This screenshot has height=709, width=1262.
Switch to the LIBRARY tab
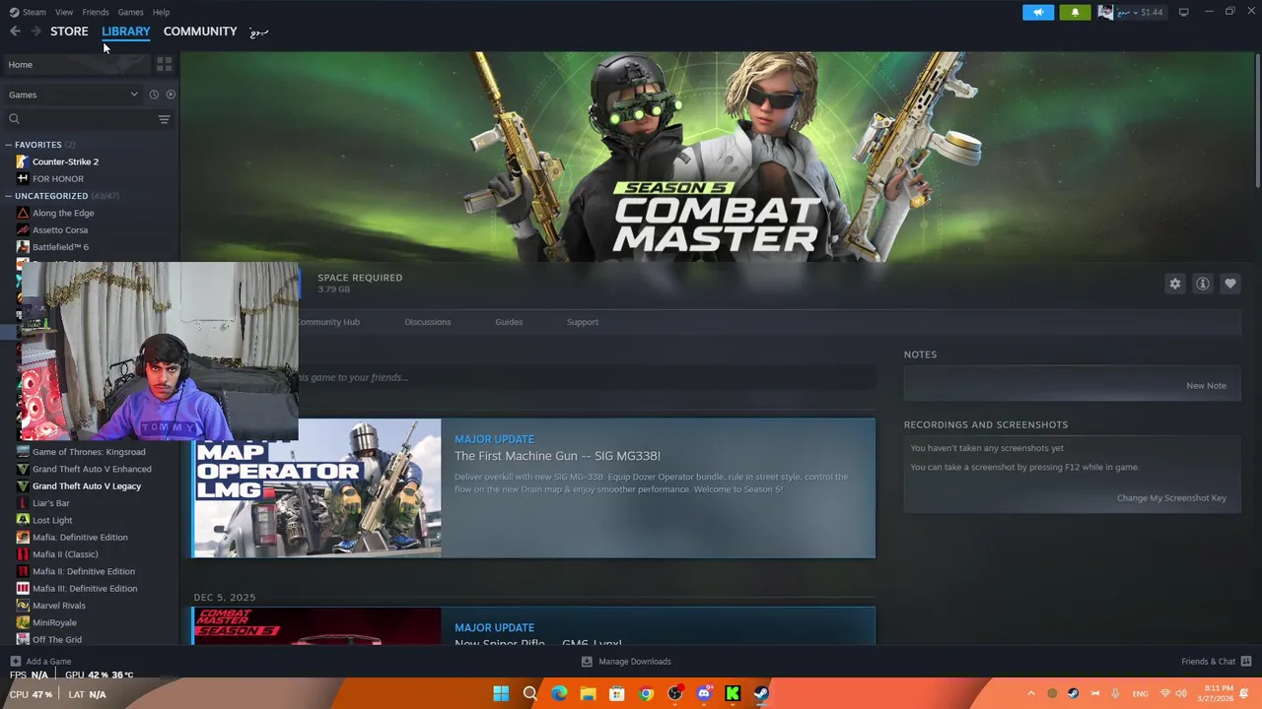[x=125, y=32]
